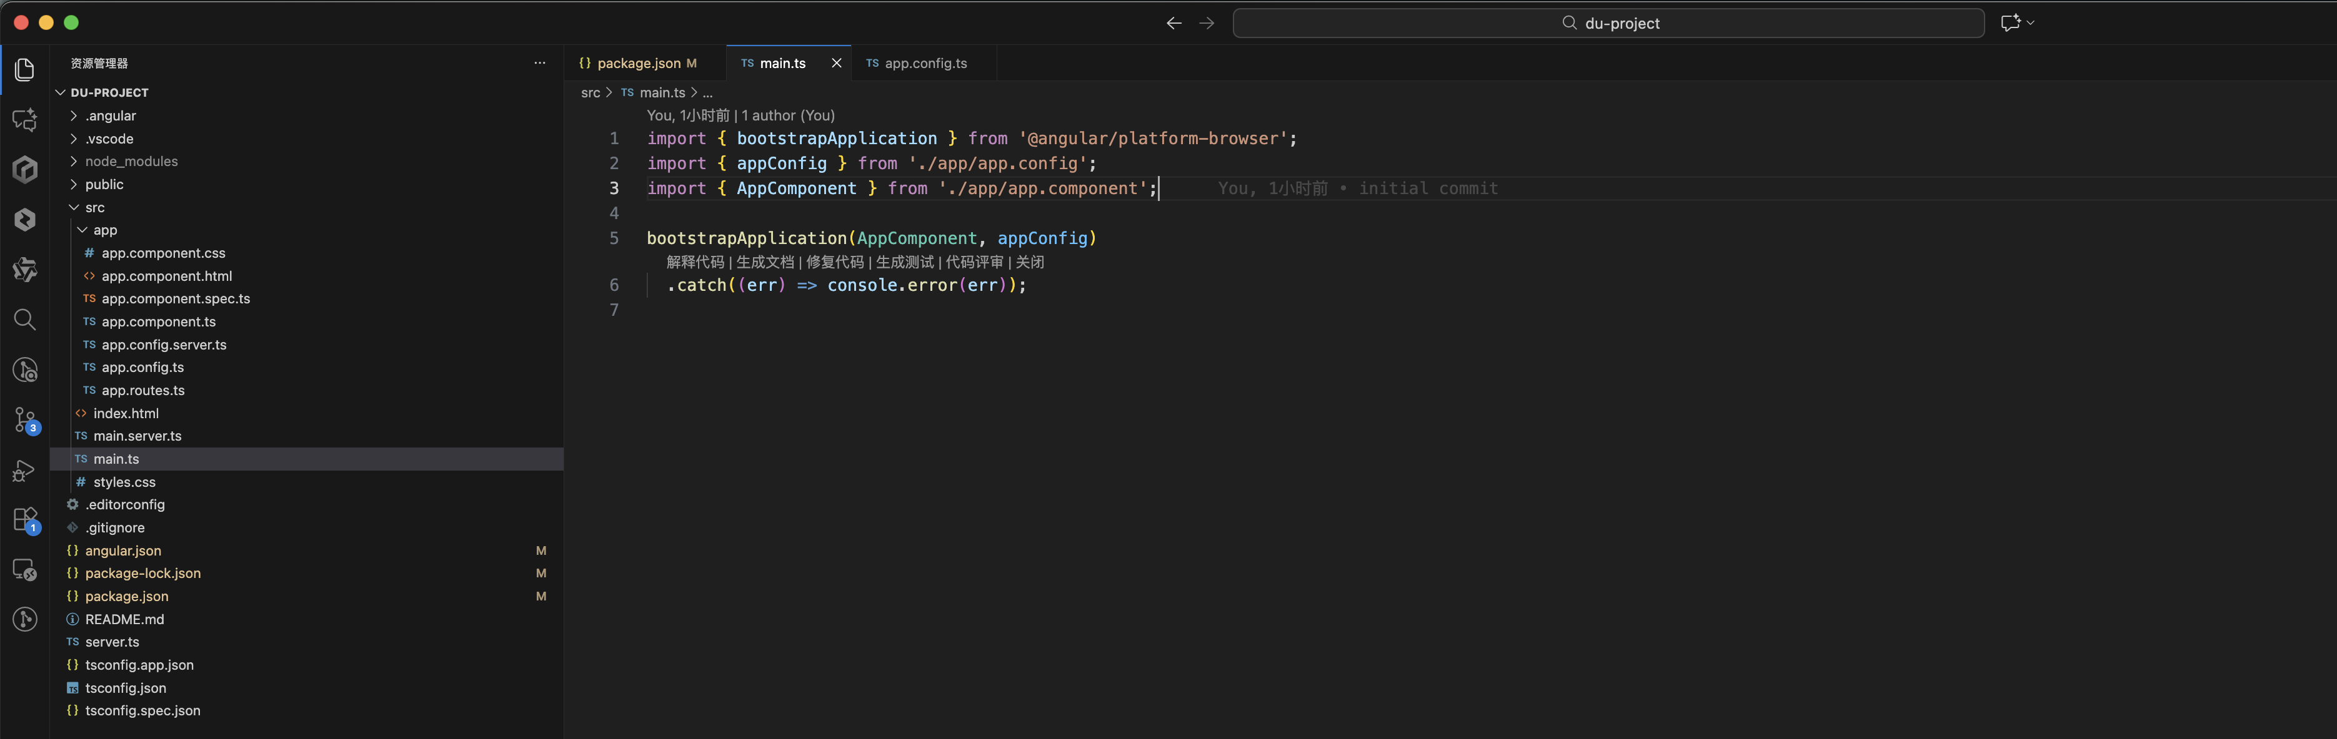Click the navigate back arrow

point(1173,24)
